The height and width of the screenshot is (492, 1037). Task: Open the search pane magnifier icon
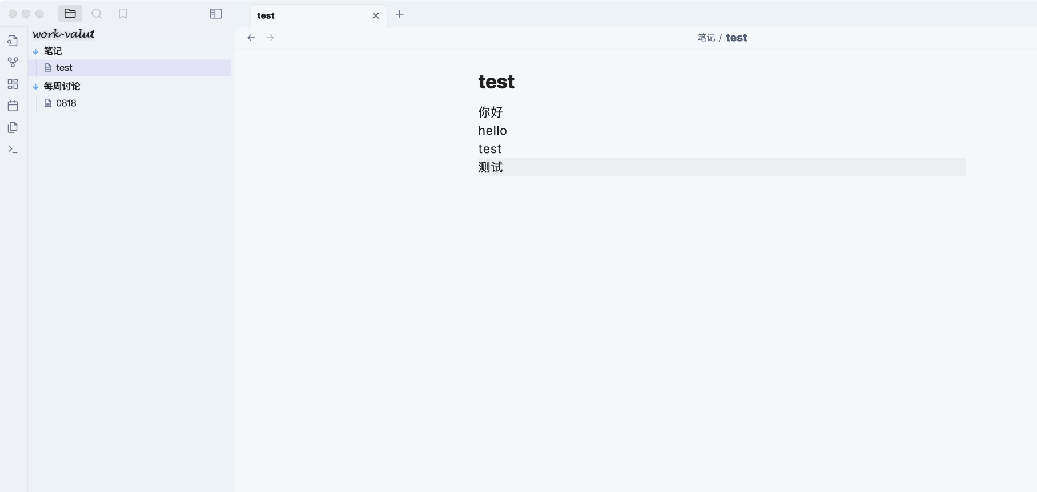tap(97, 14)
